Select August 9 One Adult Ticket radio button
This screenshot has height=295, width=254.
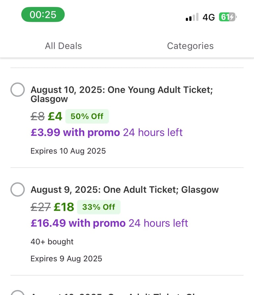[18, 190]
